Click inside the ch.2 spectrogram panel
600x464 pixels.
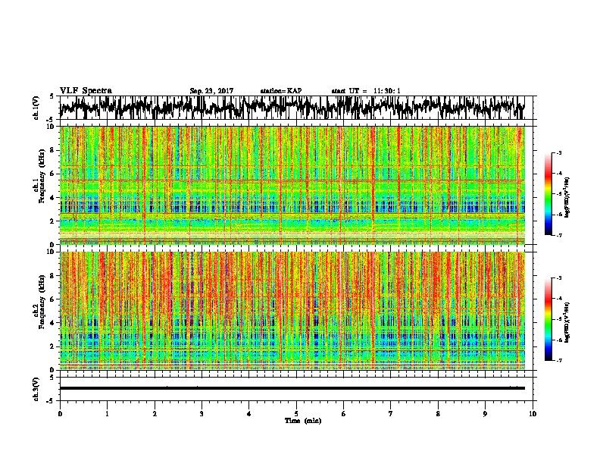coord(292,311)
